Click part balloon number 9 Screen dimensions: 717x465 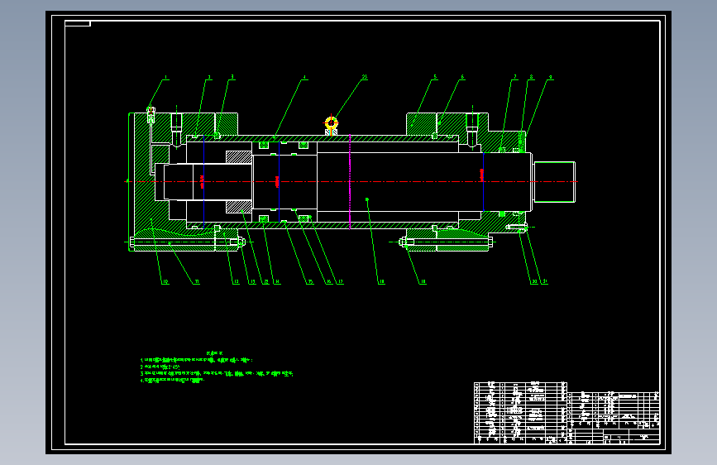tap(551, 77)
